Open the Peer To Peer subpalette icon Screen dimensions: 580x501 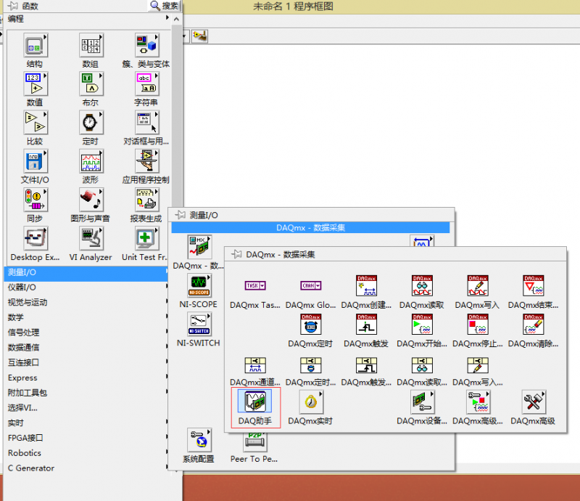[255, 441]
